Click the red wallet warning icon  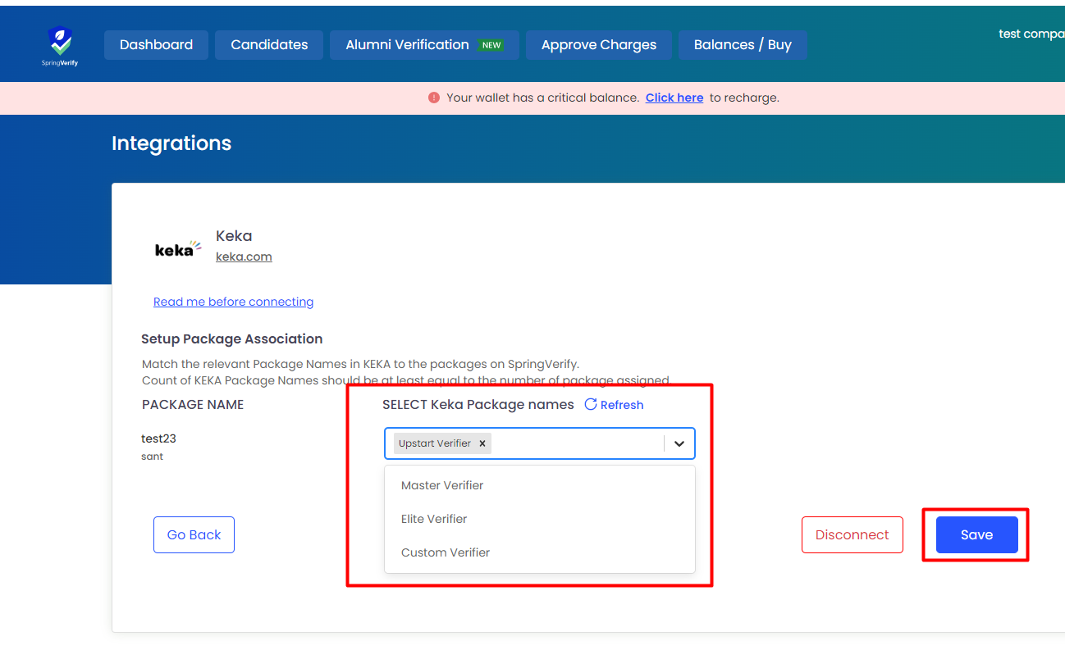pos(434,98)
